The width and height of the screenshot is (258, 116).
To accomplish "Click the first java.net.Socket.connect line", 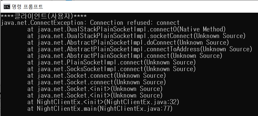I will coord(97,76).
